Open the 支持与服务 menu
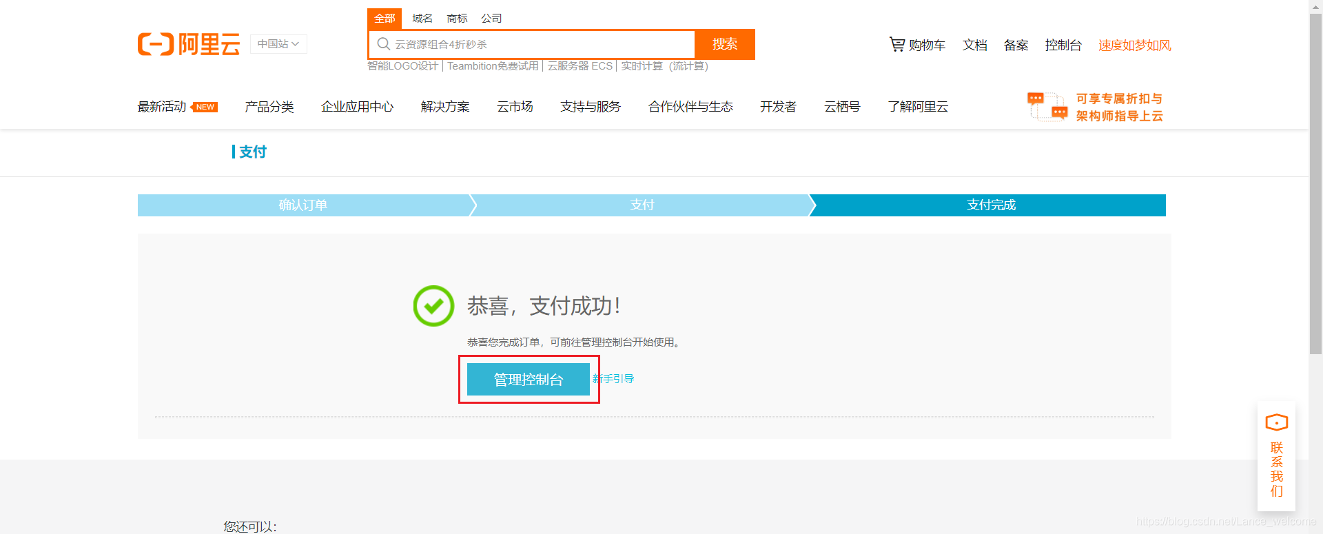Image resolution: width=1323 pixels, height=534 pixels. coord(591,107)
